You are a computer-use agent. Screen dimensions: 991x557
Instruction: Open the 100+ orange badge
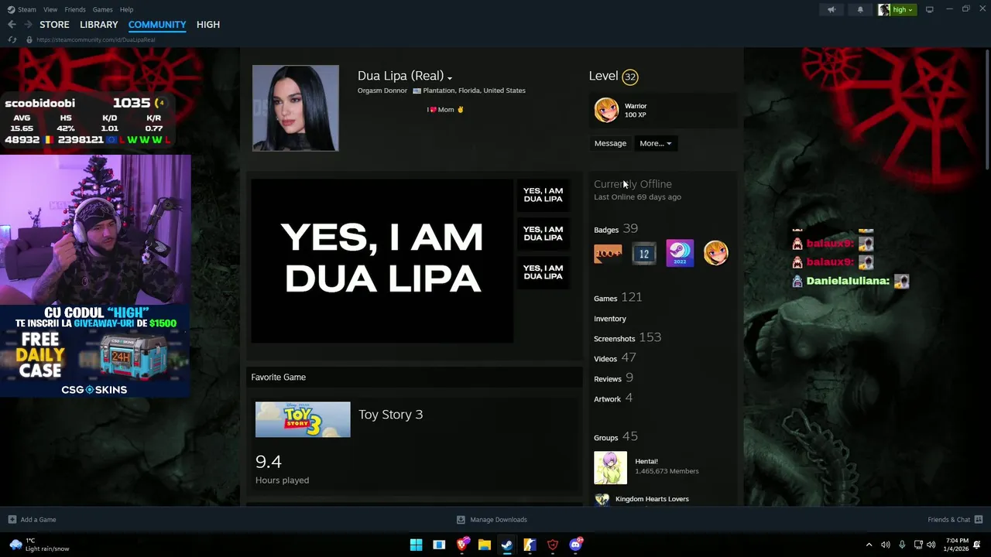tap(608, 253)
